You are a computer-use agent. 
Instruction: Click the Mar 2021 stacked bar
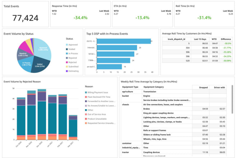pos(73,127)
